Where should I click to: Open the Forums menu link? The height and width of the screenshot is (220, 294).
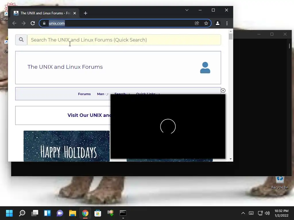[x=84, y=94]
